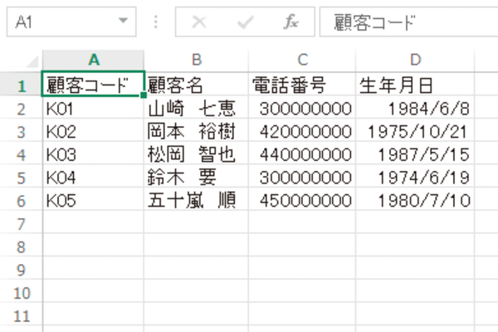The image size is (498, 332).
Task: Click birthdate cell 1980/7/10
Action: point(415,199)
